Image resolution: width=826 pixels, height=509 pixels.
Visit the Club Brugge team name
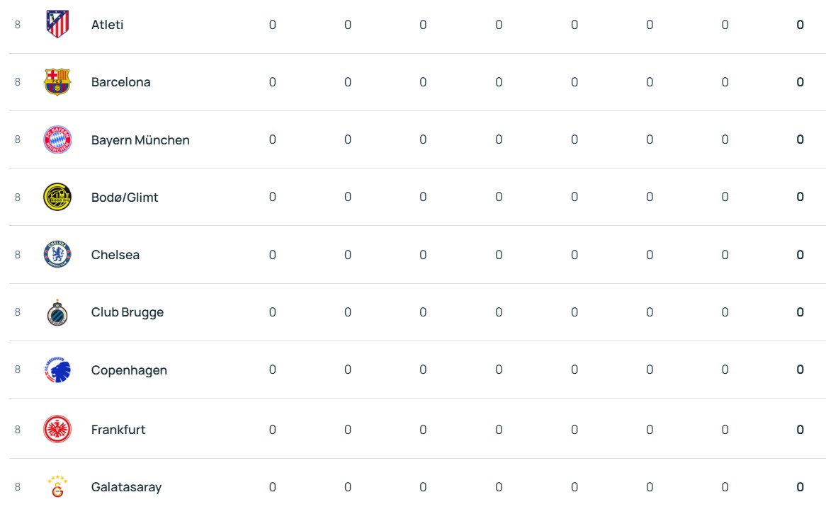[128, 312]
